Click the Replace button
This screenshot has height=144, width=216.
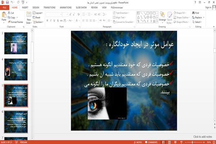coord(197,18)
